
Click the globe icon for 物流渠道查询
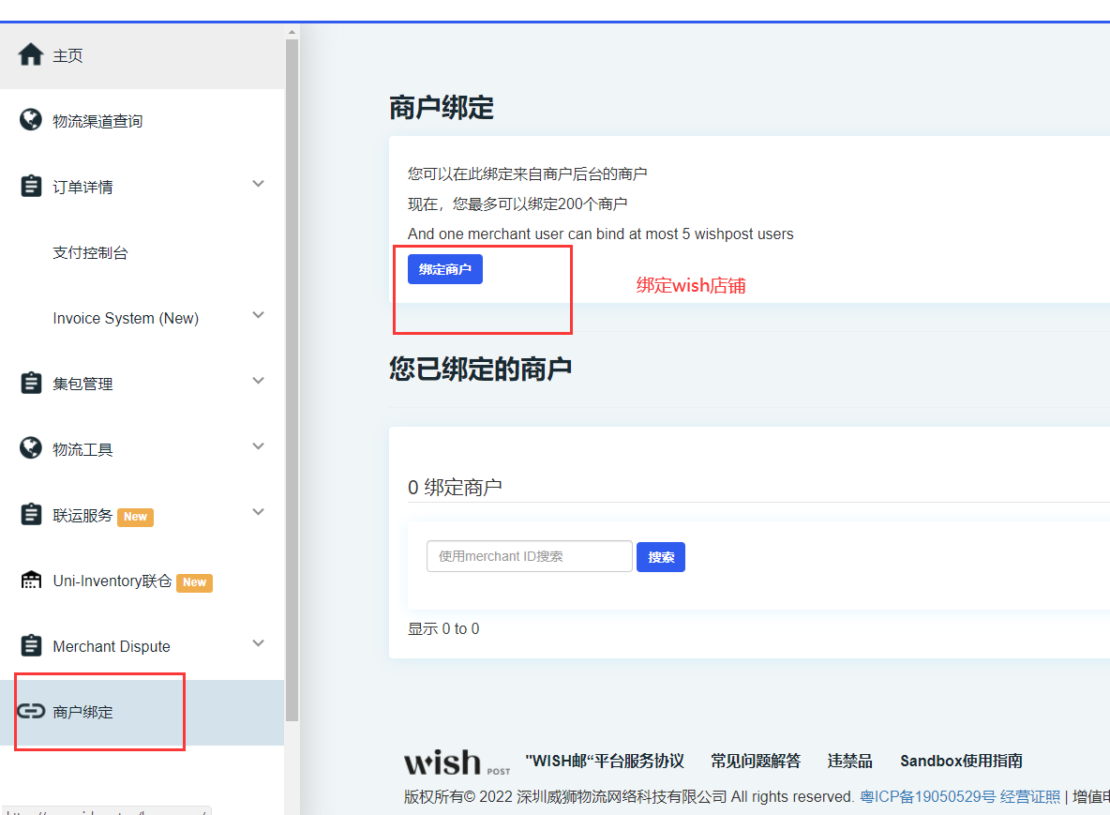[31, 120]
